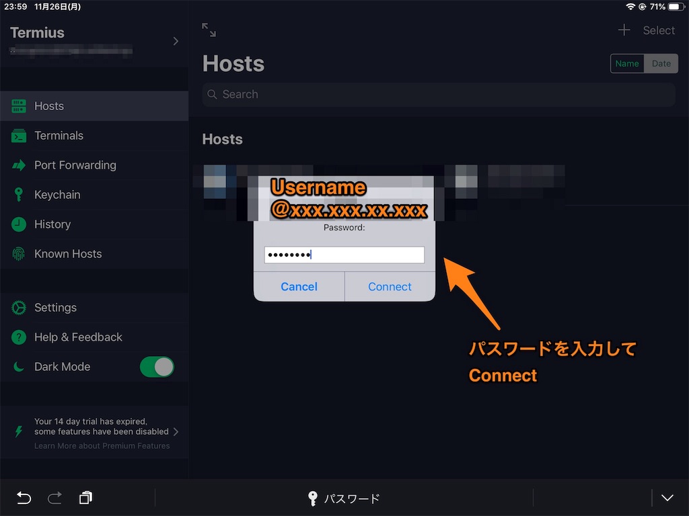689x516 pixels.
Task: Click the Search hosts field
Action: tap(439, 94)
